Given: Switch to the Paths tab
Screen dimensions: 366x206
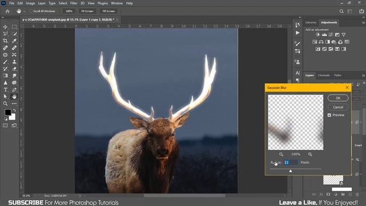Looking at the screenshot, I should click(337, 76).
